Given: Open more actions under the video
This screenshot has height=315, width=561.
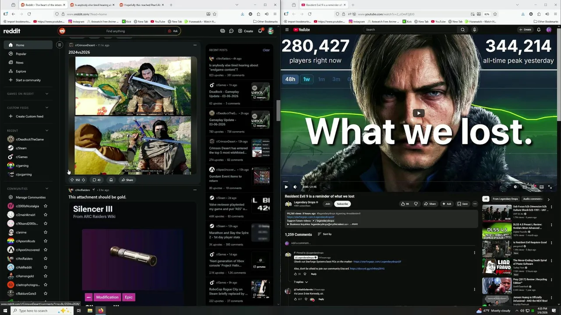Looking at the screenshot, I should (x=475, y=204).
